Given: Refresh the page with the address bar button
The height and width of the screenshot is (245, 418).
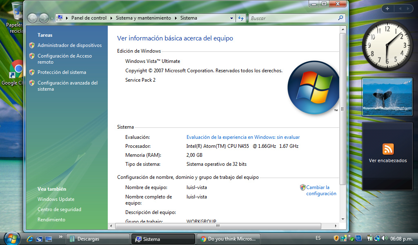Looking at the screenshot, I should pyautogui.click(x=241, y=18).
